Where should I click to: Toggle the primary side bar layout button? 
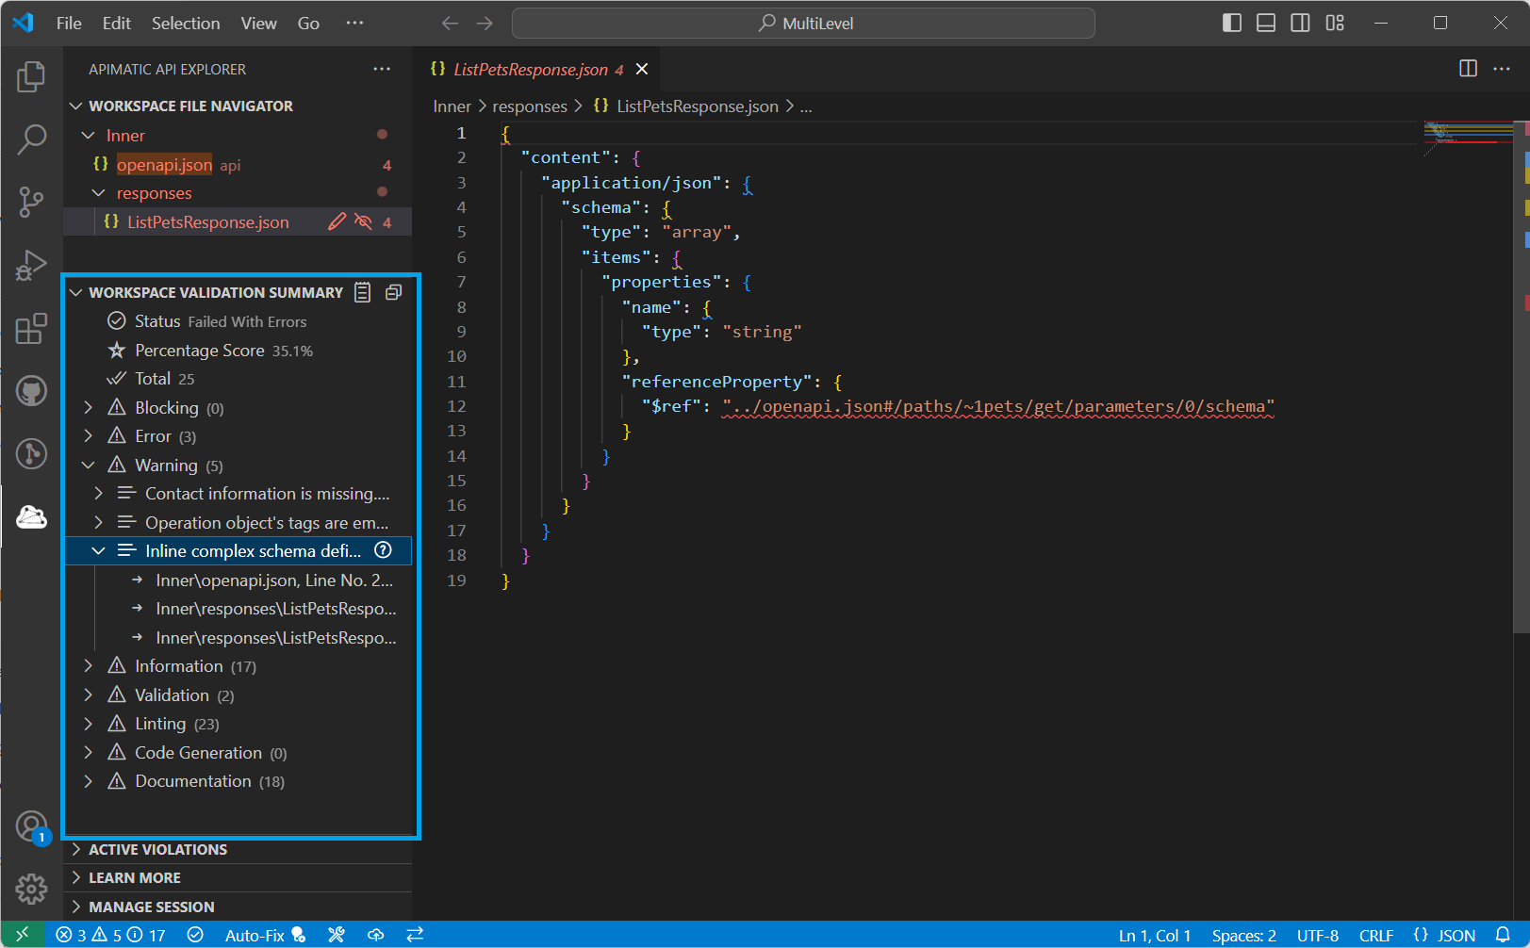pos(1232,23)
